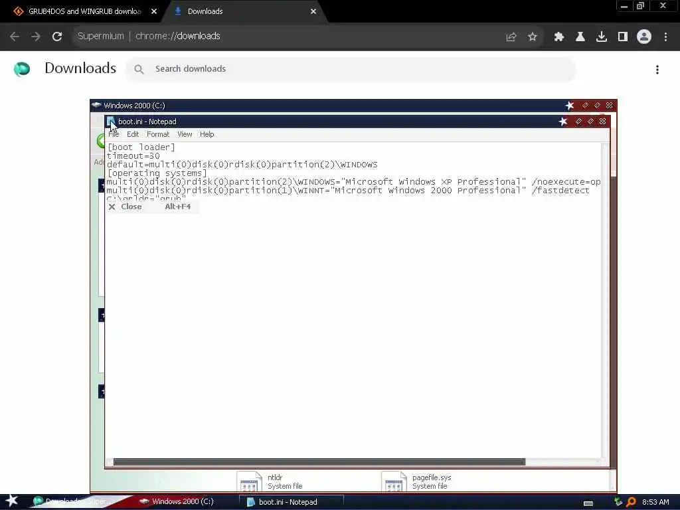Click the Windows 2000 Professional boot entry line
The height and width of the screenshot is (510, 680).
click(x=348, y=191)
